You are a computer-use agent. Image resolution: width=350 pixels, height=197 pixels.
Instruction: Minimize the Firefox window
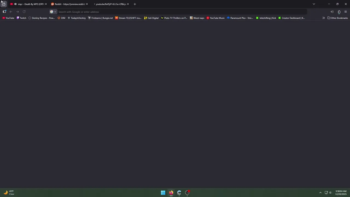(329, 4)
